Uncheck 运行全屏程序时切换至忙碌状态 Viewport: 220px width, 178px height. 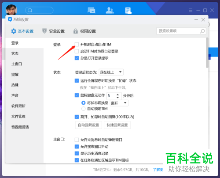(x=77, y=81)
